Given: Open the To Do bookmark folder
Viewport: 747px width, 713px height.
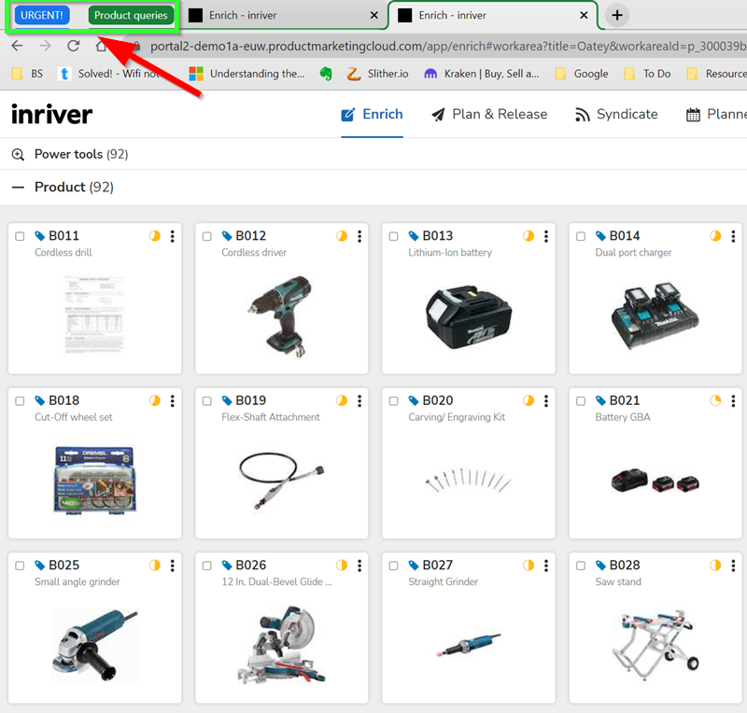Looking at the screenshot, I should (647, 74).
